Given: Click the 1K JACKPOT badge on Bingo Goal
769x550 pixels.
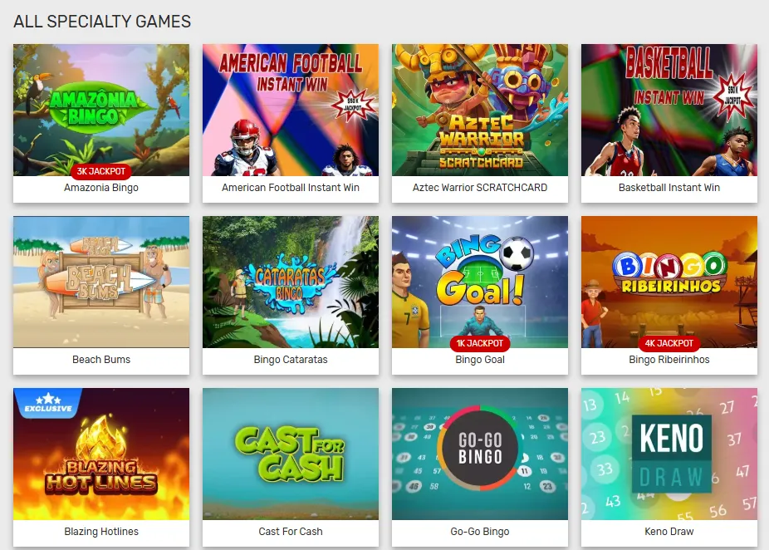Looking at the screenshot, I should [x=480, y=343].
